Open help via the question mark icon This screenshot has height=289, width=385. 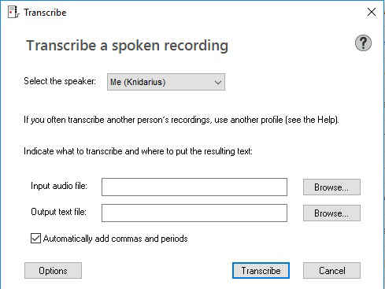tap(363, 43)
